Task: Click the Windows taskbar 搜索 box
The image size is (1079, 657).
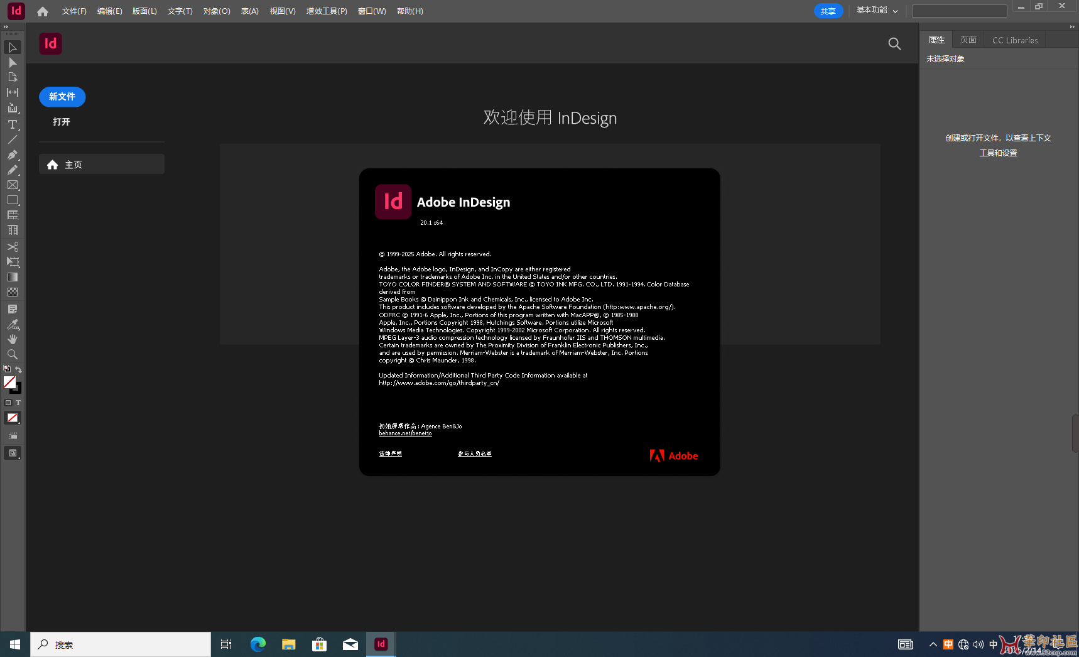Action: pyautogui.click(x=121, y=644)
